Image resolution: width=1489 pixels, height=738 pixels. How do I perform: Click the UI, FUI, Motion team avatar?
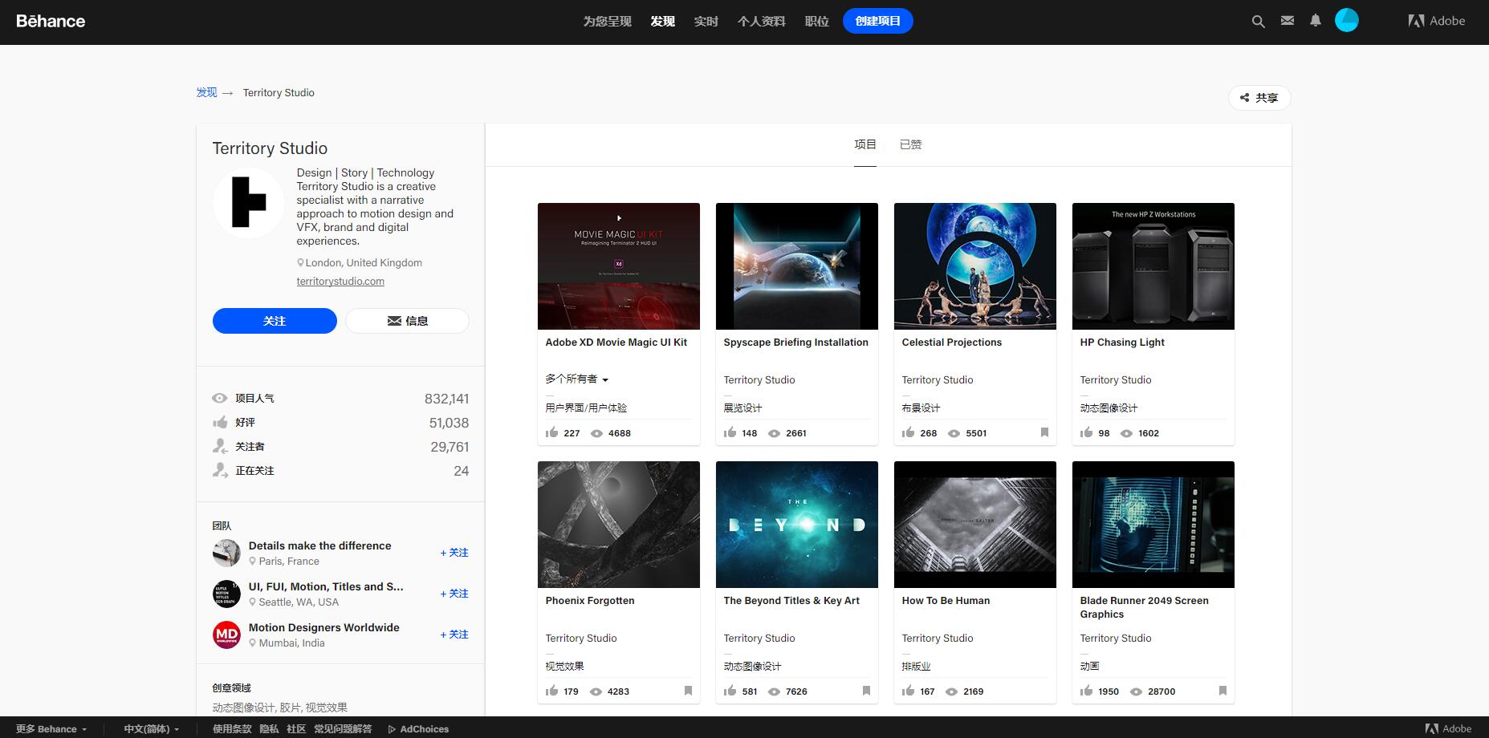point(226,594)
